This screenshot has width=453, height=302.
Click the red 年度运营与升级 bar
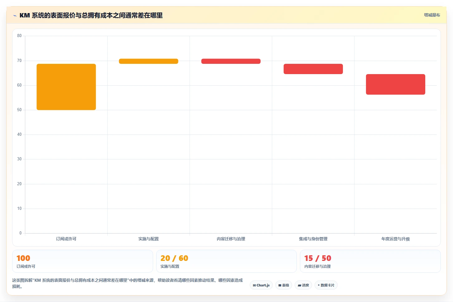[x=395, y=84]
